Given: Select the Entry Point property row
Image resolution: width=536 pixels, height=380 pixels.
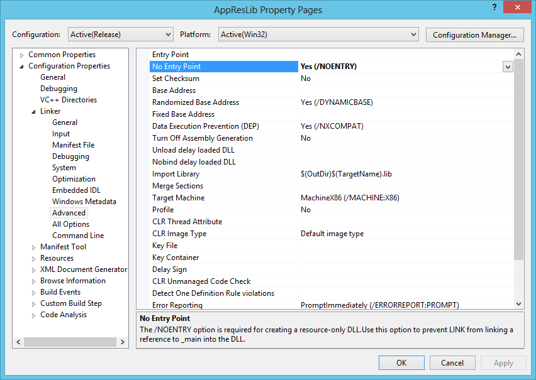Looking at the screenshot, I should [332, 55].
